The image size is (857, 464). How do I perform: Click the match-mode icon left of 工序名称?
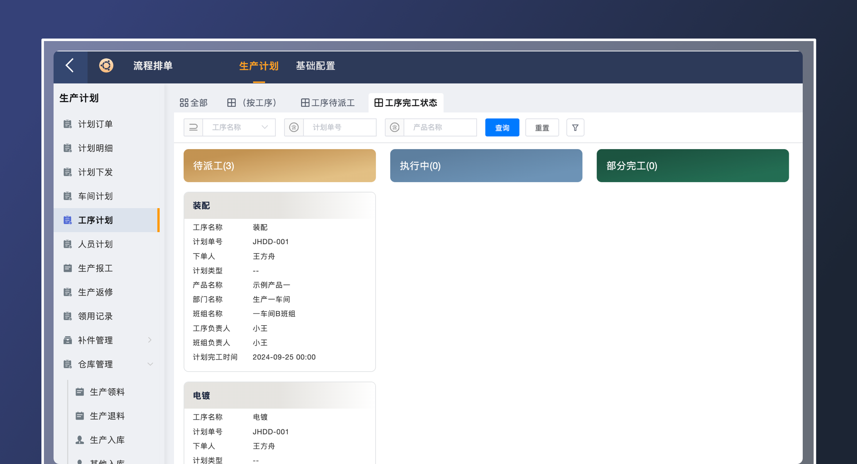point(193,127)
